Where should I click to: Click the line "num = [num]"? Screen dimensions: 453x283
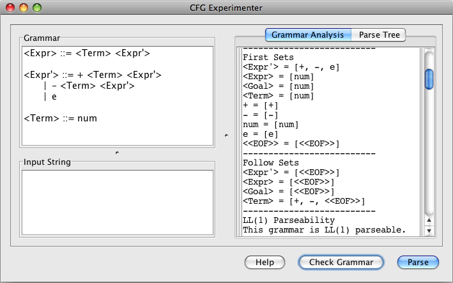pos(271,125)
